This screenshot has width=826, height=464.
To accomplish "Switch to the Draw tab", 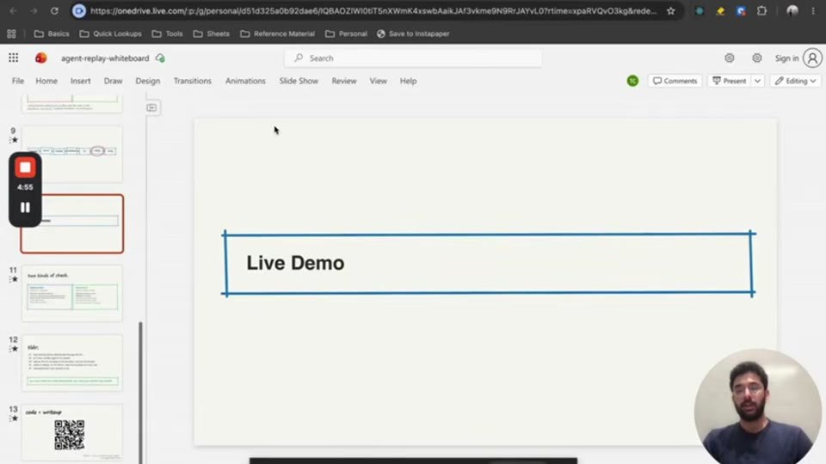I will pos(113,81).
